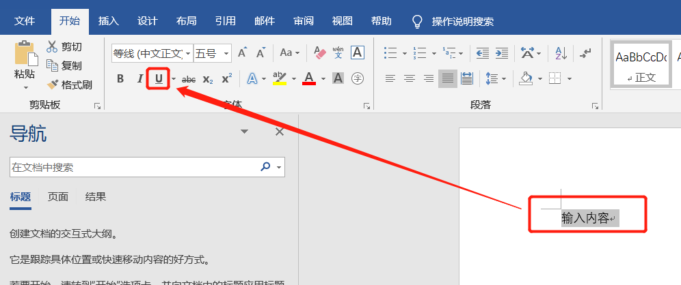This screenshot has width=681, height=285.
Task: Apply superscript formatting
Action: click(227, 79)
